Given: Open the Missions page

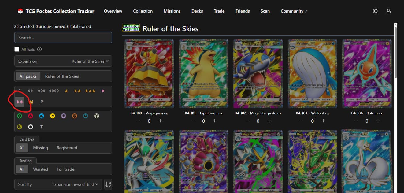Looking at the screenshot, I should [172, 11].
